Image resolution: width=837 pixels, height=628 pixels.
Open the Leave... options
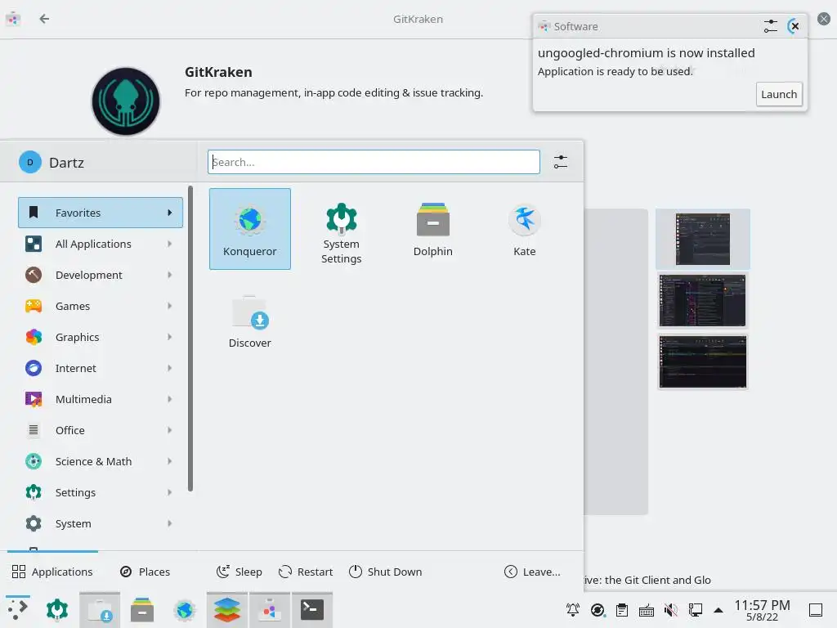pyautogui.click(x=532, y=572)
